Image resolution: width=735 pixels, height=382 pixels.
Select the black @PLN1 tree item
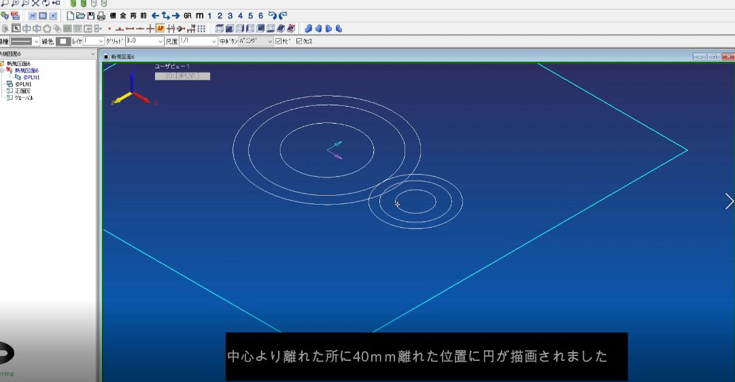point(23,84)
